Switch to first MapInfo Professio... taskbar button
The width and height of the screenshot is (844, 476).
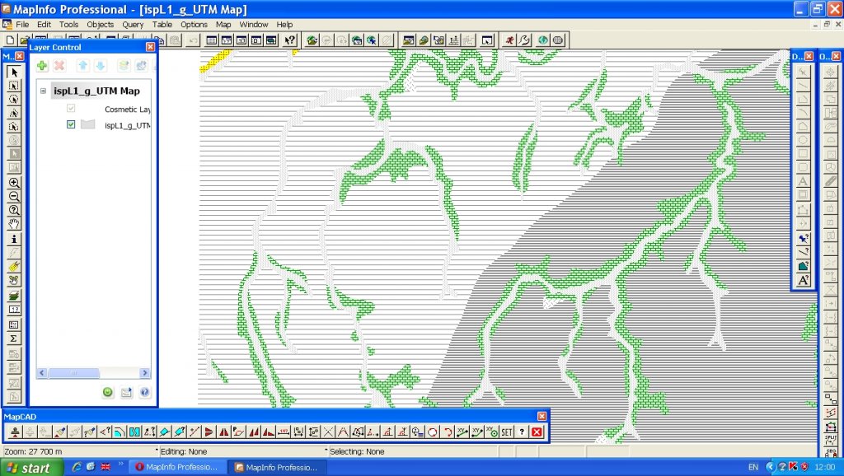[x=178, y=467]
